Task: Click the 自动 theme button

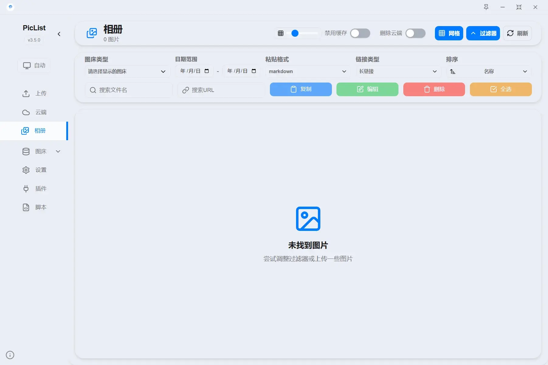Action: (34, 66)
